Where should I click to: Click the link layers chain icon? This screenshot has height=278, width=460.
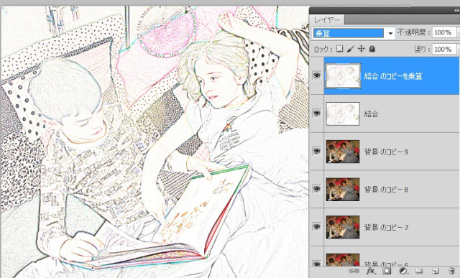(x=354, y=271)
